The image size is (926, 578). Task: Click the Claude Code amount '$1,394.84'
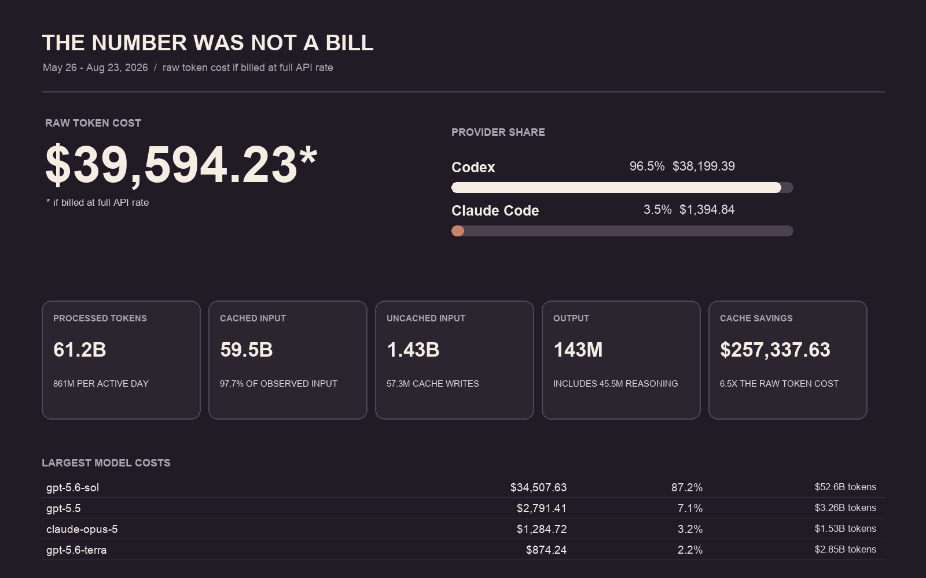coord(707,210)
